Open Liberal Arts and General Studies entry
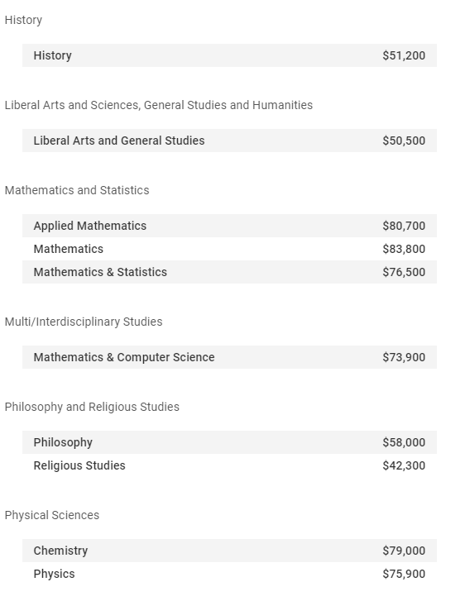 [229, 141]
